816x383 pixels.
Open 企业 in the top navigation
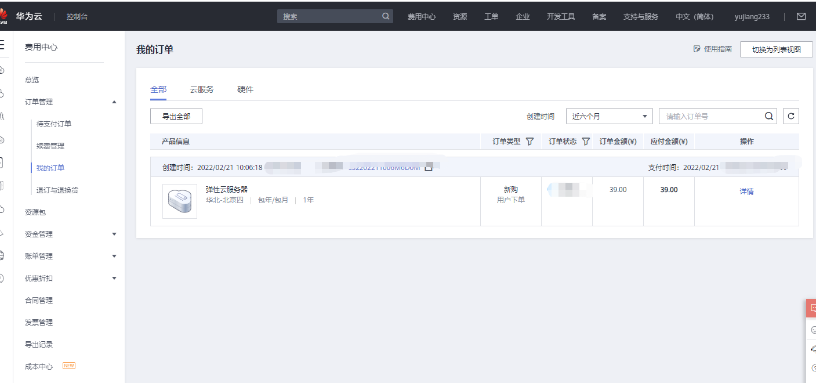click(x=523, y=17)
